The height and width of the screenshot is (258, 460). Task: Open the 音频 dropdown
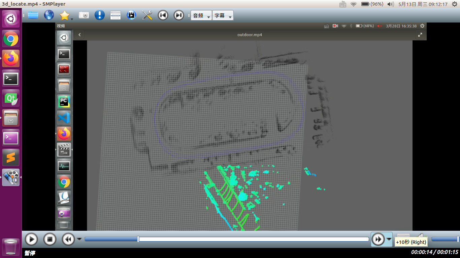coord(201,15)
